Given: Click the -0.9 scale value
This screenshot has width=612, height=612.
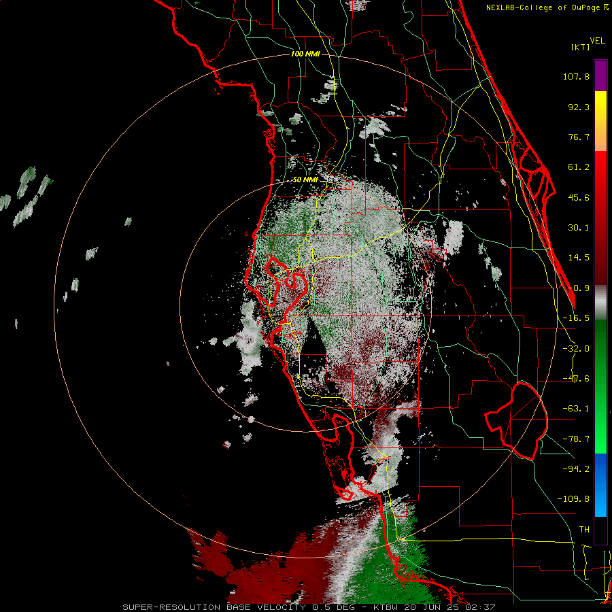Looking at the screenshot, I should tap(579, 288).
